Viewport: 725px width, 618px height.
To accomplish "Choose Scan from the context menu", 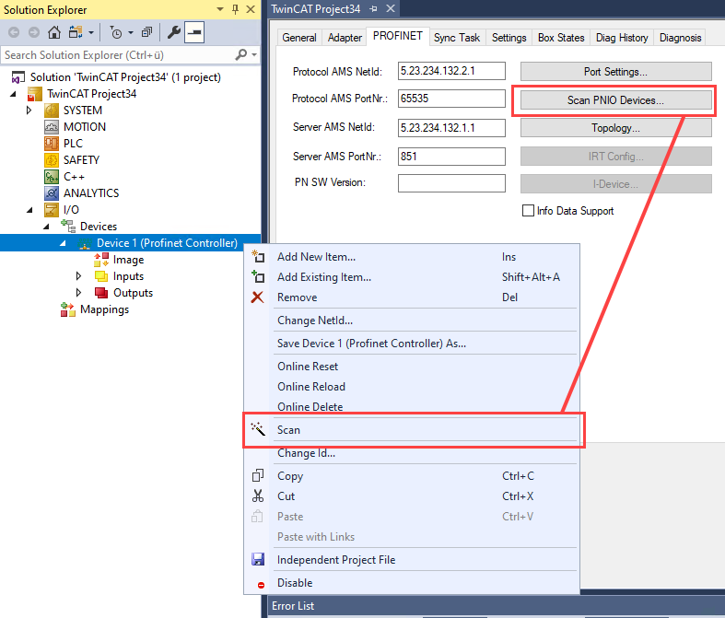I will point(288,430).
